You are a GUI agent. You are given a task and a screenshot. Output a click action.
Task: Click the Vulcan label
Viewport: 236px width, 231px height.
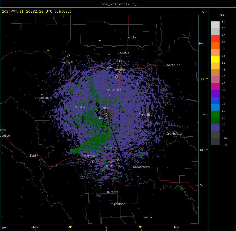(x=149, y=217)
